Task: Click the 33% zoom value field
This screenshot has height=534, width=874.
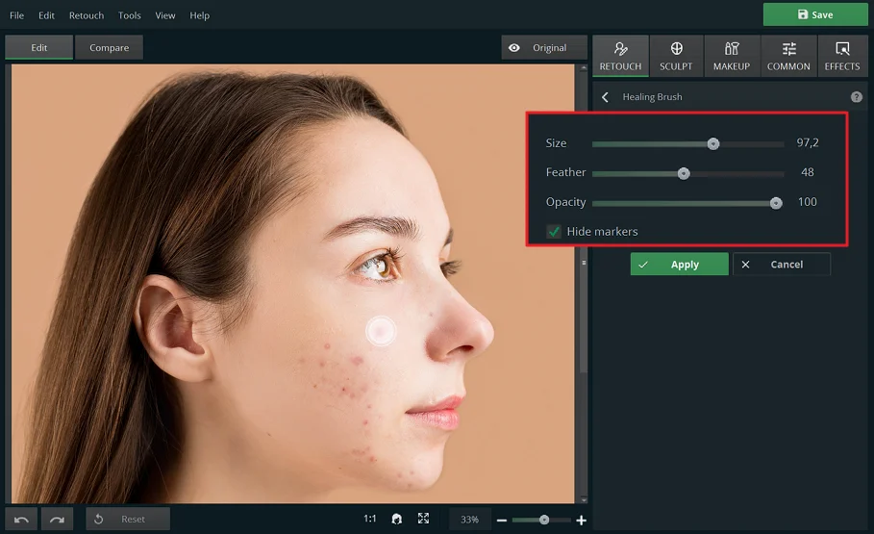Action: tap(470, 520)
